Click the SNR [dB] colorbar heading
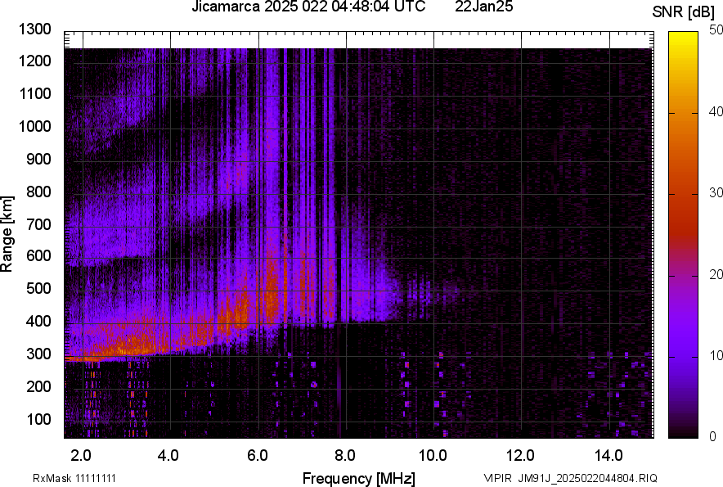Viewport: 723px width, 487px height. [x=685, y=12]
